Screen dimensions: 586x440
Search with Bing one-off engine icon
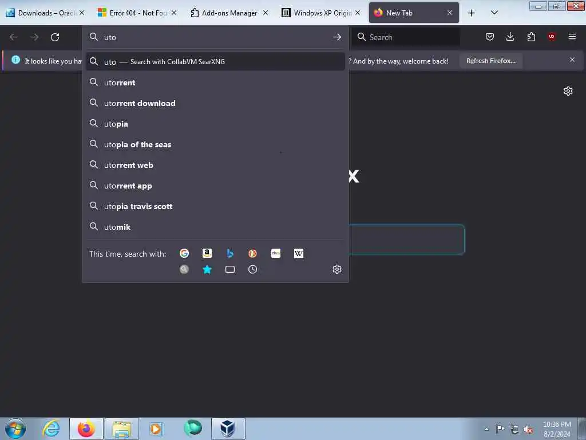pyautogui.click(x=230, y=253)
